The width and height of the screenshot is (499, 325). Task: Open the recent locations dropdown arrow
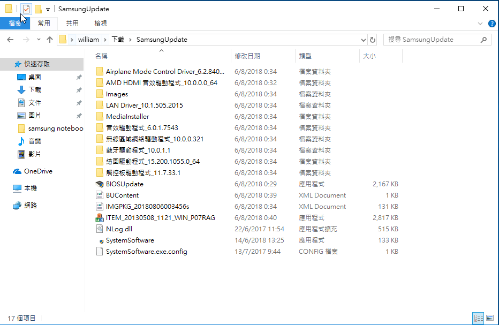tap(39, 40)
